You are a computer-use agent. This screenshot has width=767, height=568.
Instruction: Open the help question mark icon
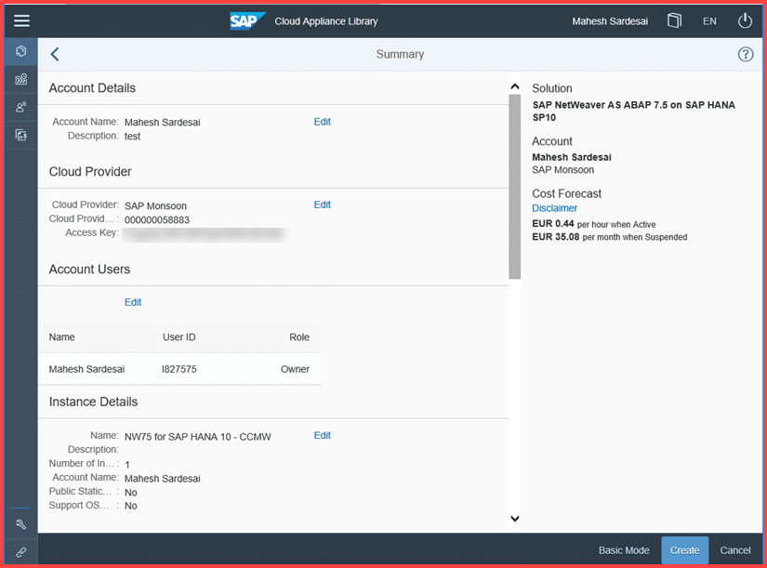pyautogui.click(x=745, y=54)
